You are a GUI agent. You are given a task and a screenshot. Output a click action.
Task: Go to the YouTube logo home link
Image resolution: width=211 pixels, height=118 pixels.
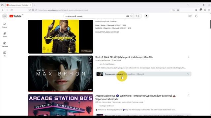(15, 16)
